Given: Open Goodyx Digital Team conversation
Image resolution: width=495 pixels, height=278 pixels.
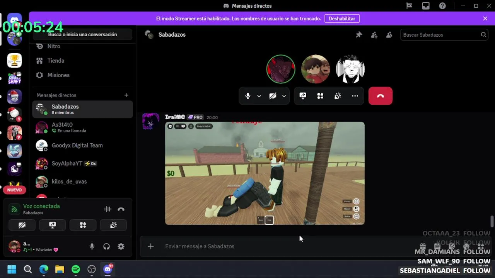Looking at the screenshot, I should tap(82, 146).
